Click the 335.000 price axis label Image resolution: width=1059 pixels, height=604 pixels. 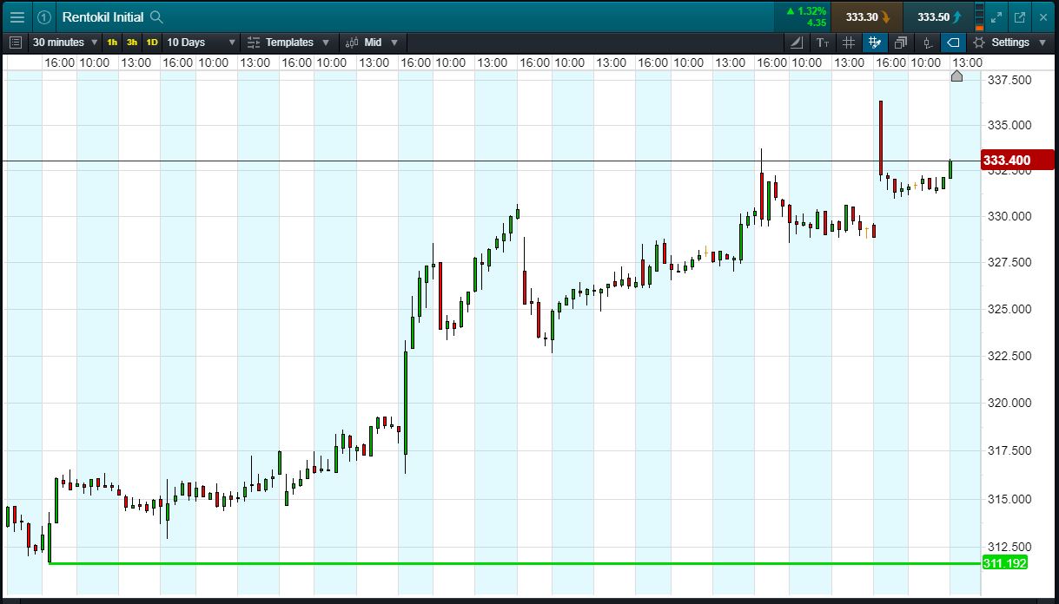tap(1009, 125)
